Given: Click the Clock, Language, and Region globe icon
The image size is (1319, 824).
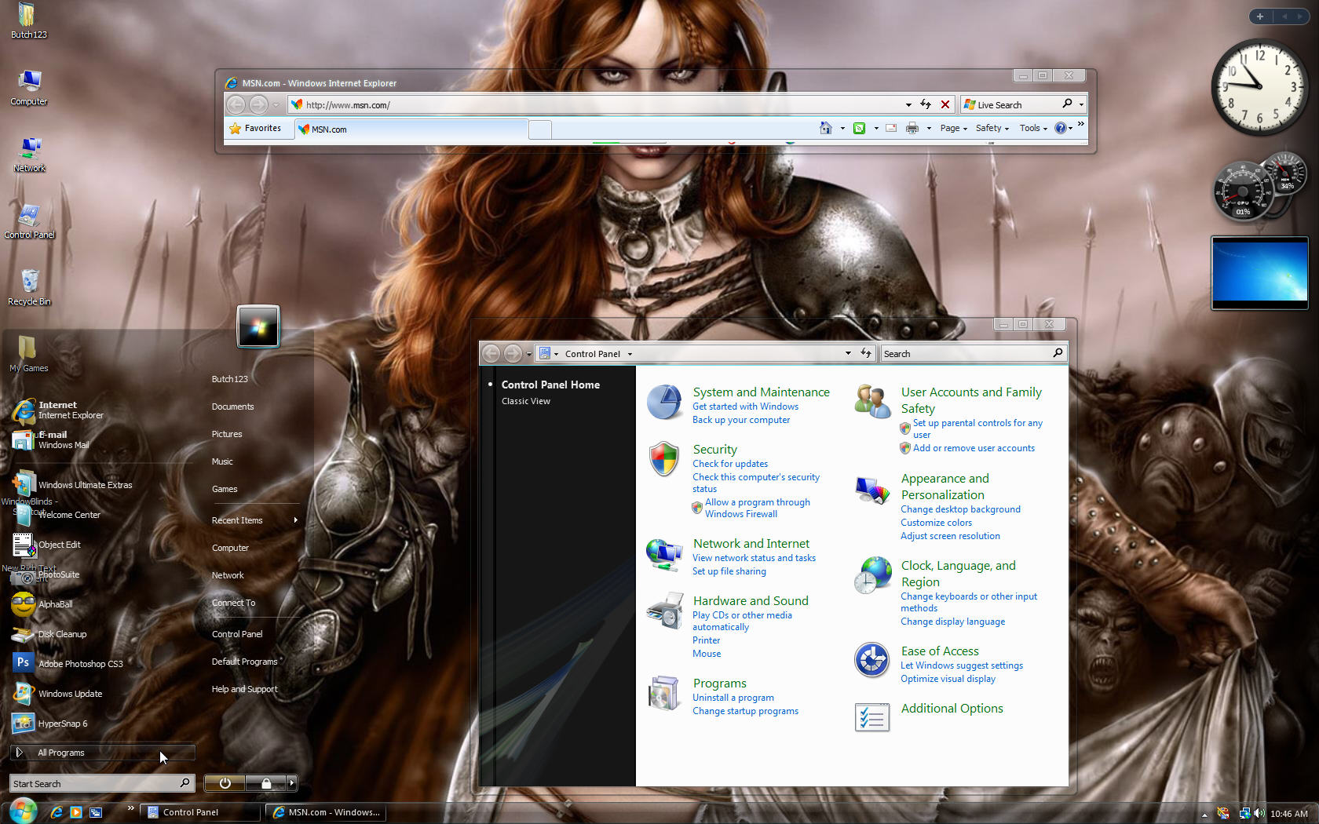Looking at the screenshot, I should [x=872, y=575].
